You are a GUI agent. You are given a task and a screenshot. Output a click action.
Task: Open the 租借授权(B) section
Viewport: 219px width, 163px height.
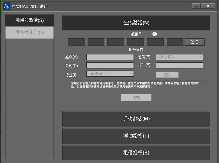[x=136, y=153]
